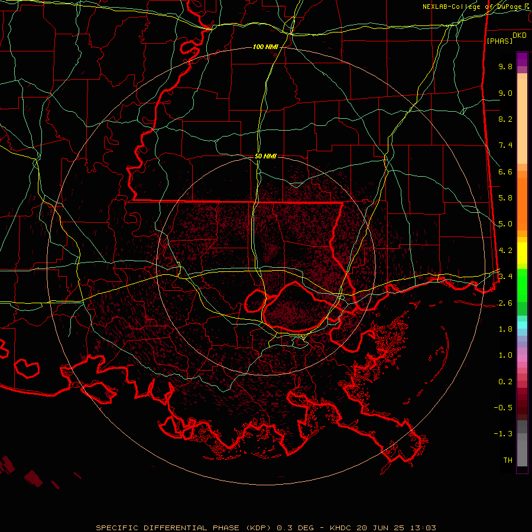Pick the cyan swatch above the 1.8 value
532x532 pixels.
coord(522,325)
